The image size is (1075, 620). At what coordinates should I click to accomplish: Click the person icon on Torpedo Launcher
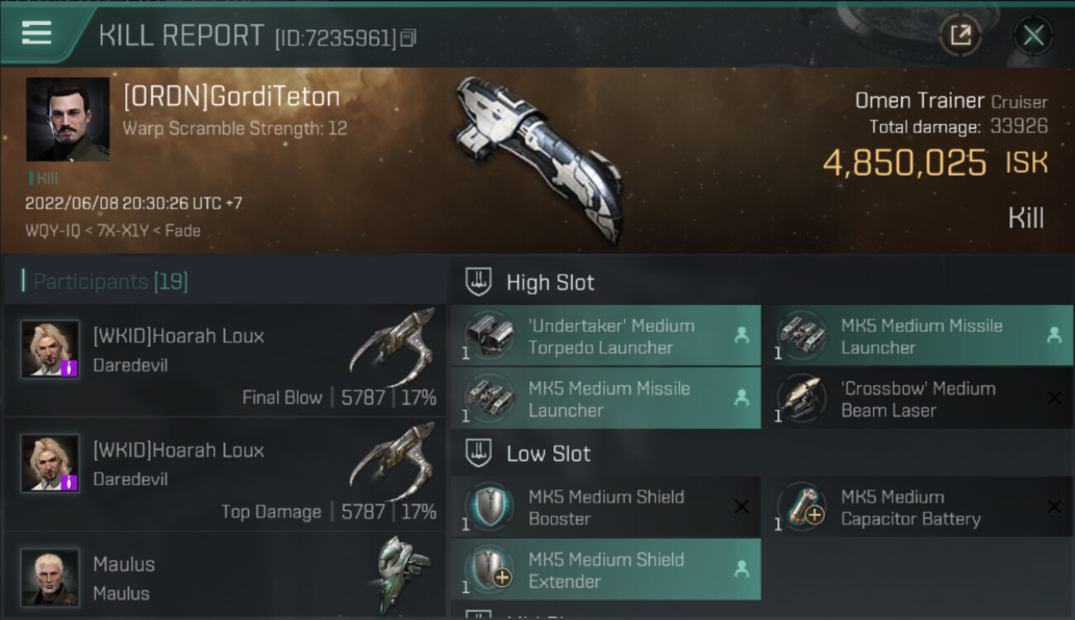point(742,336)
